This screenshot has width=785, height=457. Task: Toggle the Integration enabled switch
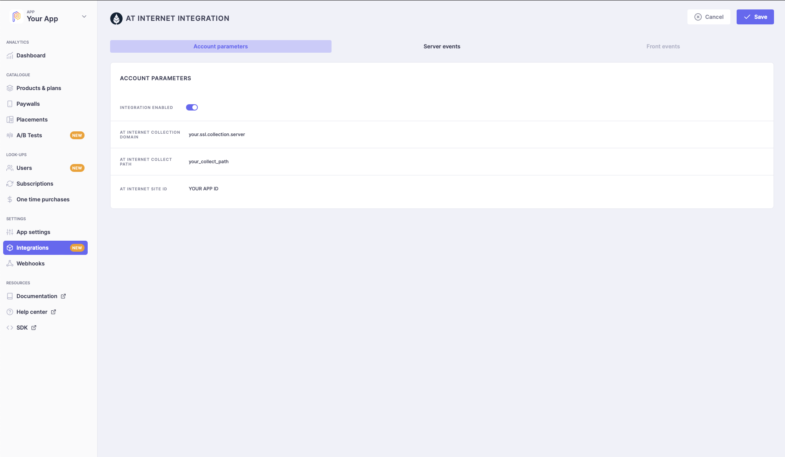click(x=192, y=107)
